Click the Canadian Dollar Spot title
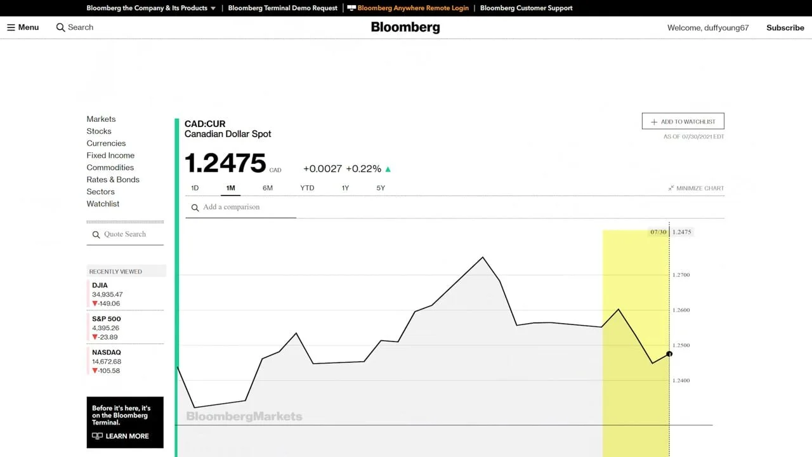 pos(228,134)
